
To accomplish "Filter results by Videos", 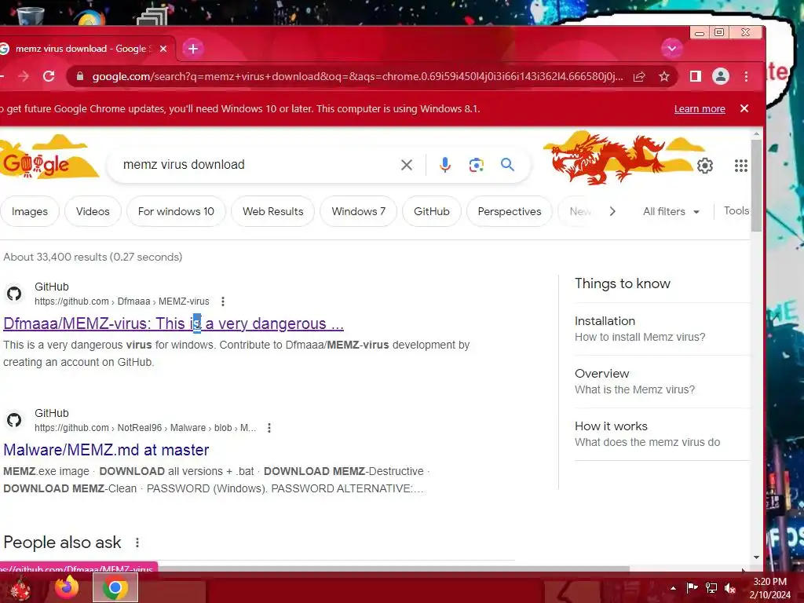I will [x=93, y=211].
